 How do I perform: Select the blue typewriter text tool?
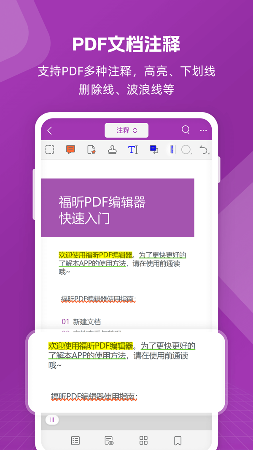coord(133,150)
